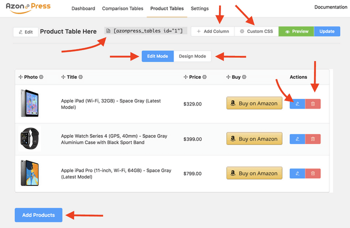
Task: Click Buy on Amazon for Apple iPad
Action: 254,103
